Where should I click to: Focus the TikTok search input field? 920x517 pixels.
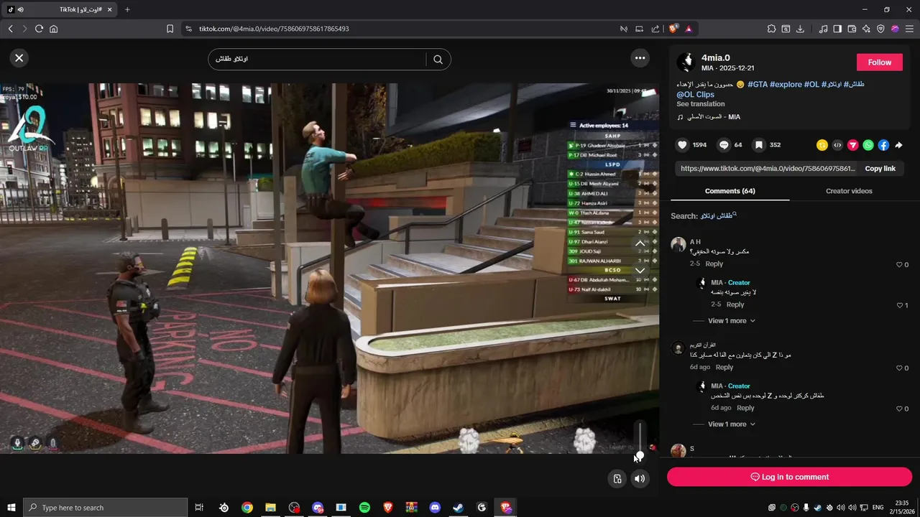tap(320, 60)
